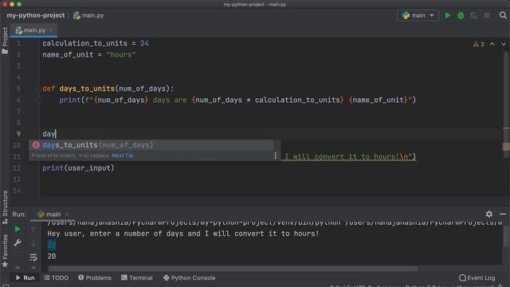Click main.py breadcrumb in navigation bar
The width and height of the screenshot is (510, 287).
(x=88, y=15)
